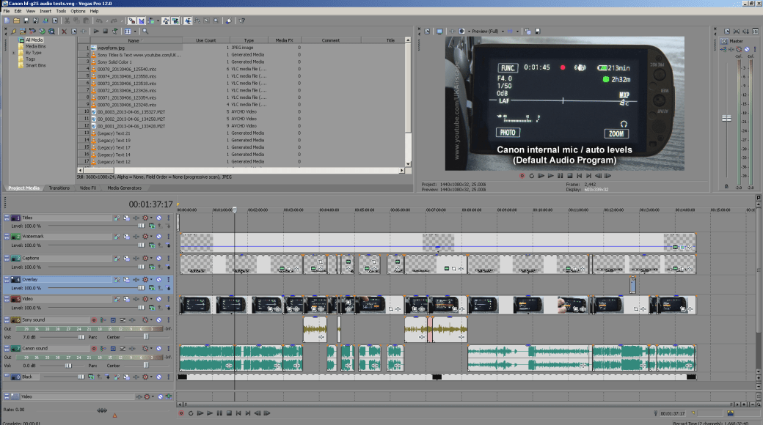Click the Go to End transport button

click(x=247, y=413)
